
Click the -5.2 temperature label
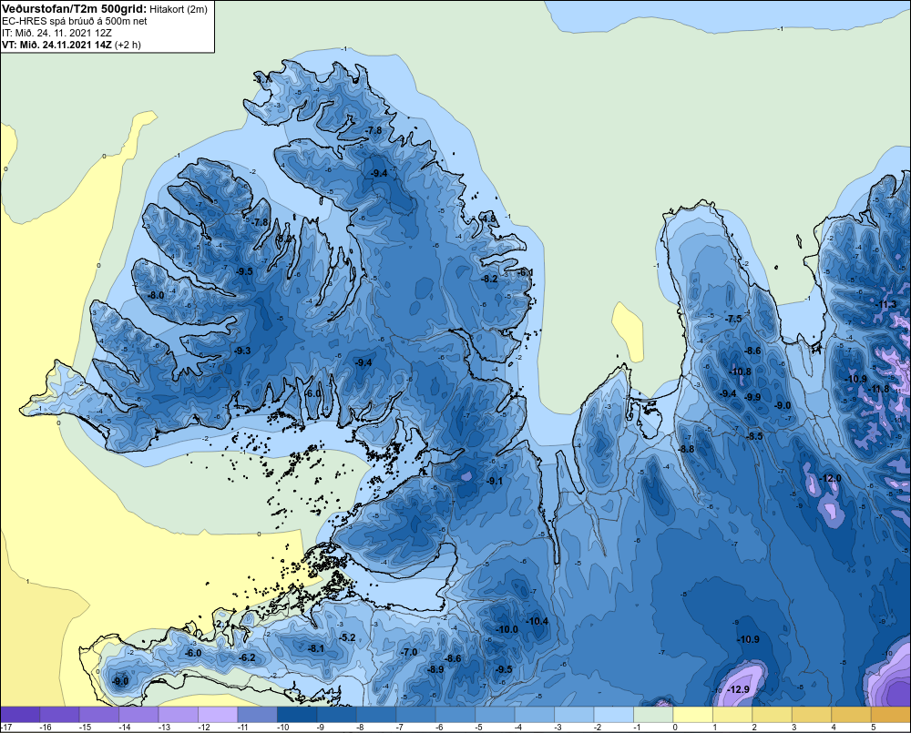tap(347, 637)
